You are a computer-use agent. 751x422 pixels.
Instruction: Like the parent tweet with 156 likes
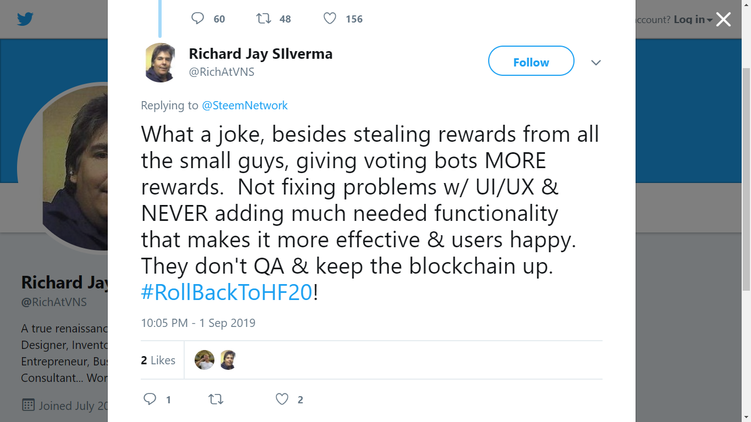click(x=330, y=19)
